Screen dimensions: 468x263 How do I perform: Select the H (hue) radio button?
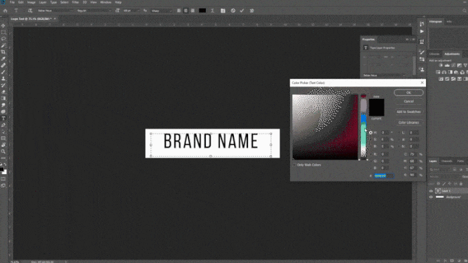(370, 133)
